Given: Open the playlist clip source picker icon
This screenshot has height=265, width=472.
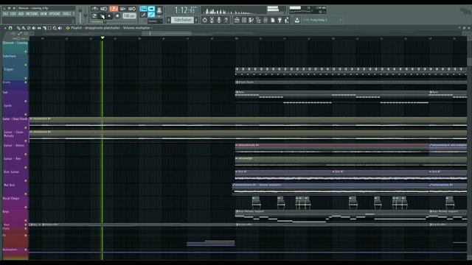Looking at the screenshot, I should click(68, 28).
